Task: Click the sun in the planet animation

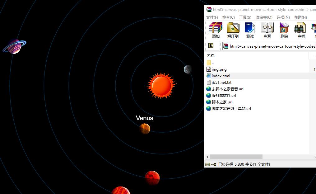Action: [161, 85]
